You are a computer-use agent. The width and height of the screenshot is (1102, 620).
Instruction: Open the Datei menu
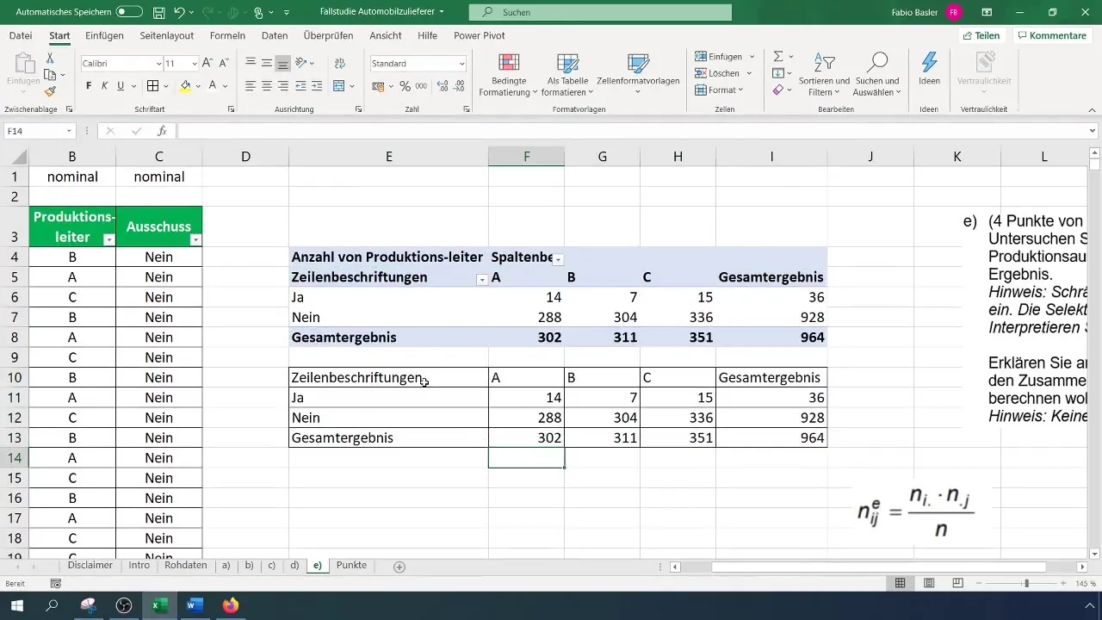coord(21,35)
